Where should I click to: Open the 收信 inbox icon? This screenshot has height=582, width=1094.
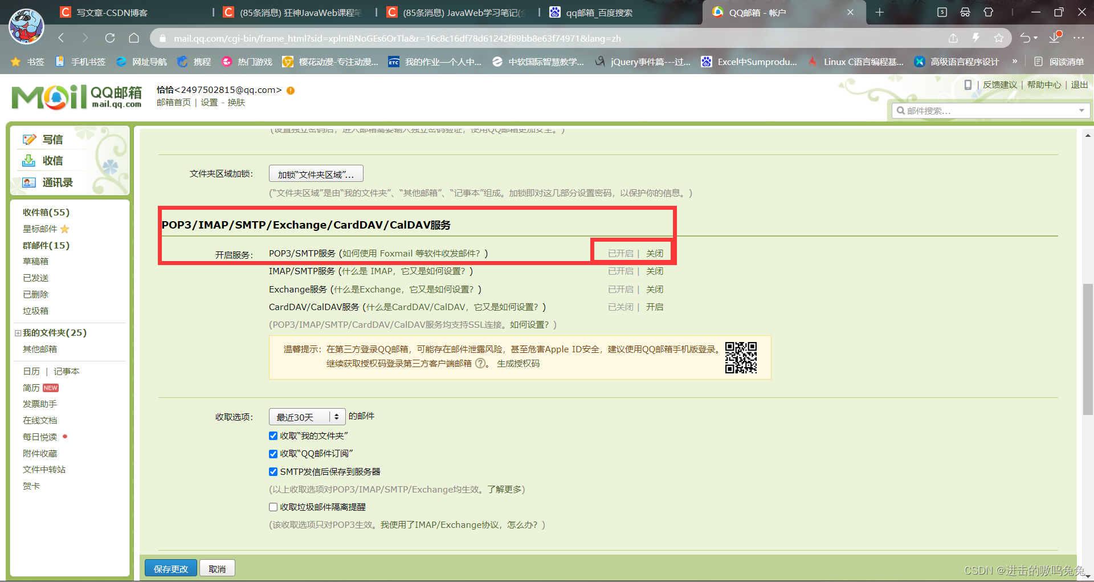coord(30,160)
